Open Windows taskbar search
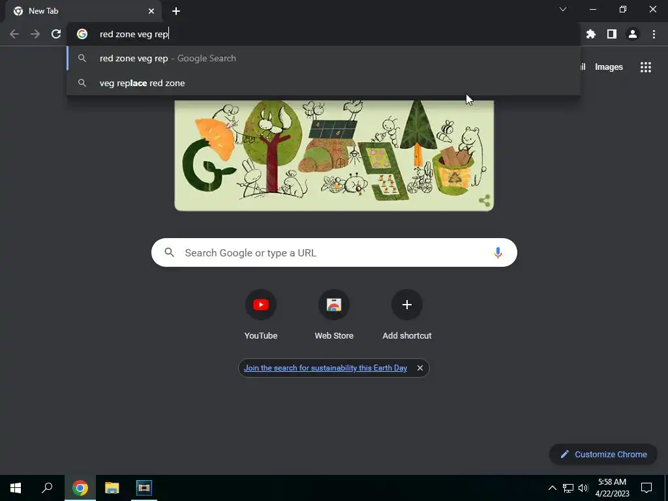 (x=47, y=488)
